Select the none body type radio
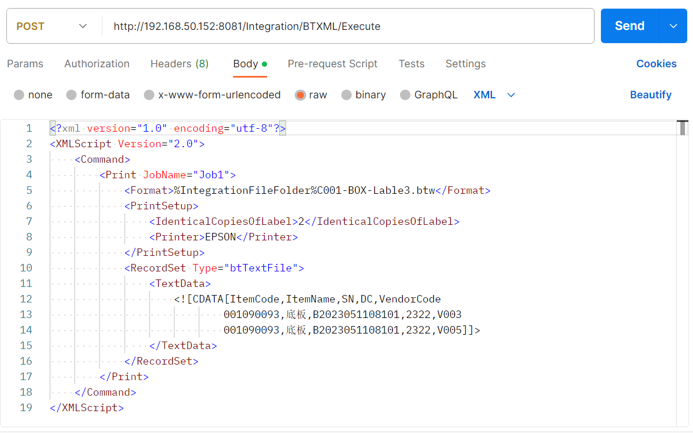The width and height of the screenshot is (693, 433). [20, 95]
